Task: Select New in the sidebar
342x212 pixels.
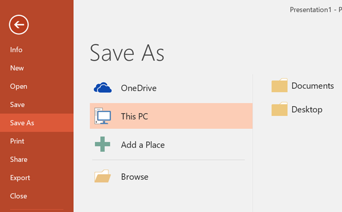Action: [x=17, y=68]
